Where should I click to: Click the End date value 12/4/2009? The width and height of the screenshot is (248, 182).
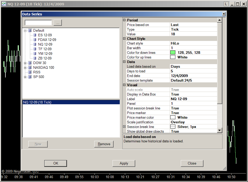pyautogui.click(x=193, y=76)
